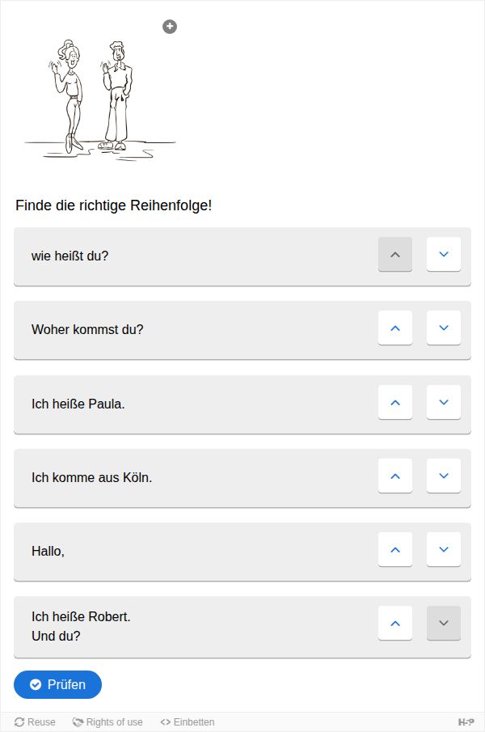
Task: Move 'Ich komme aus Köln.' down
Action: pyautogui.click(x=444, y=476)
